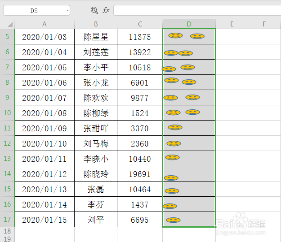The height and width of the screenshot is (242, 281).
Task: Click cell with date 2020/01/03
Action: (x=44, y=37)
